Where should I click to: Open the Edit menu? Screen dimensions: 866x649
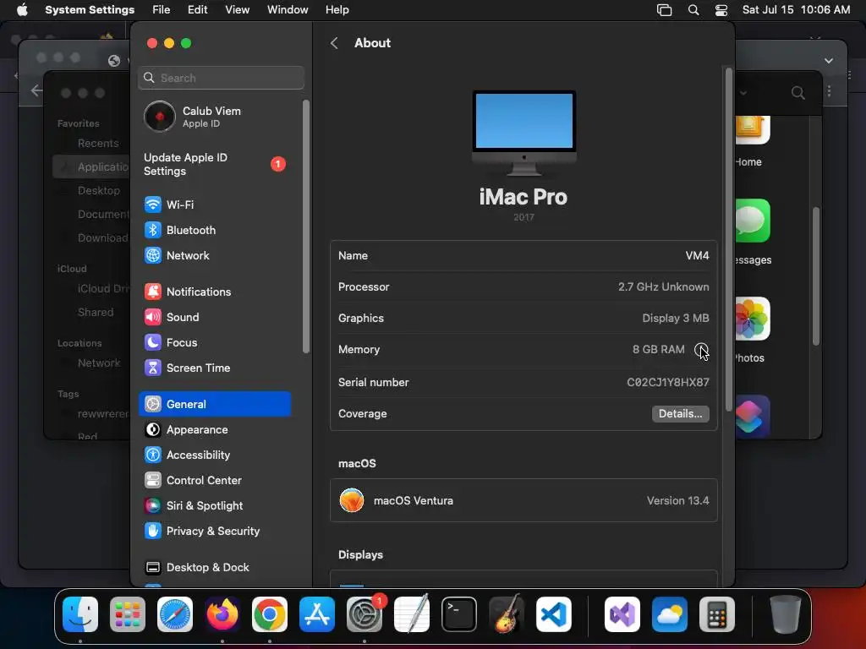pyautogui.click(x=197, y=9)
